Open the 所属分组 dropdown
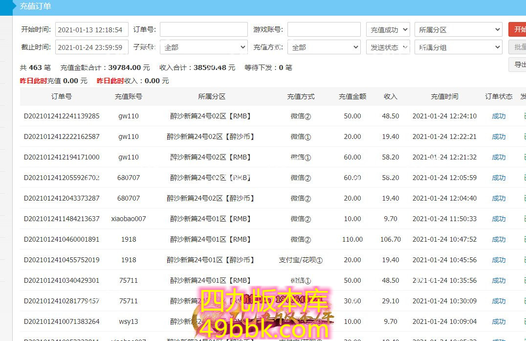This screenshot has height=341, width=526. 458,47
